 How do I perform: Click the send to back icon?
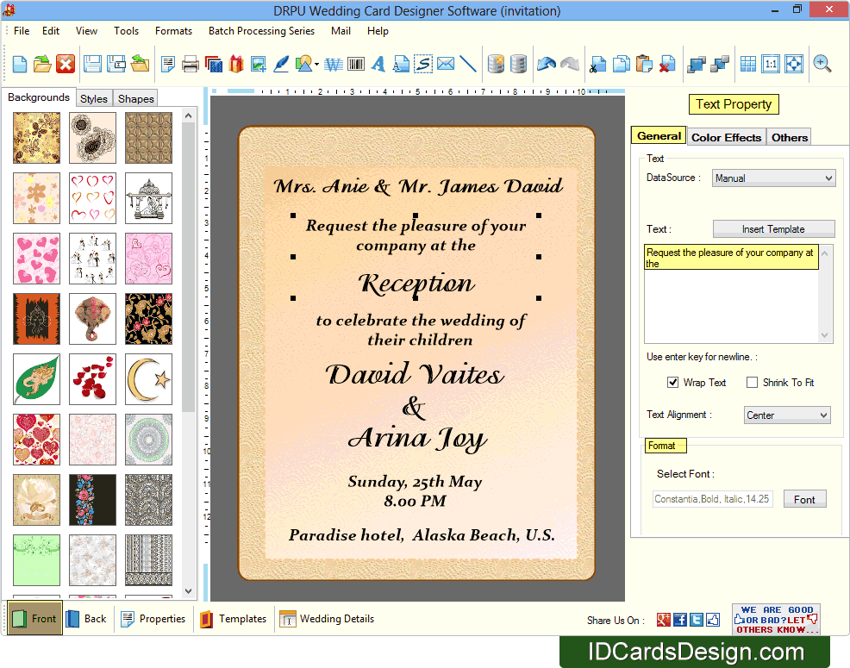[719, 64]
